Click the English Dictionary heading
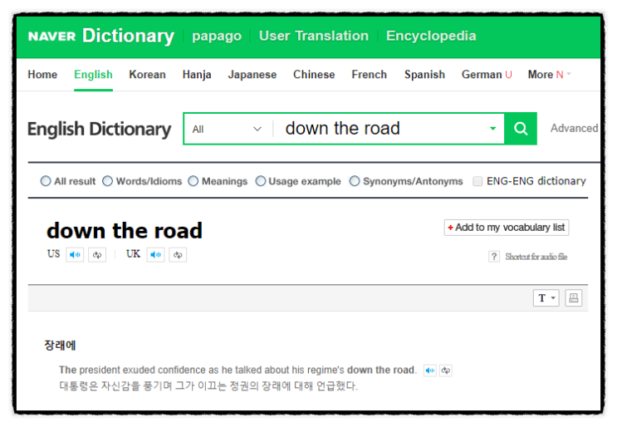Image resolution: width=617 pixels, height=427 pixels. (x=99, y=129)
